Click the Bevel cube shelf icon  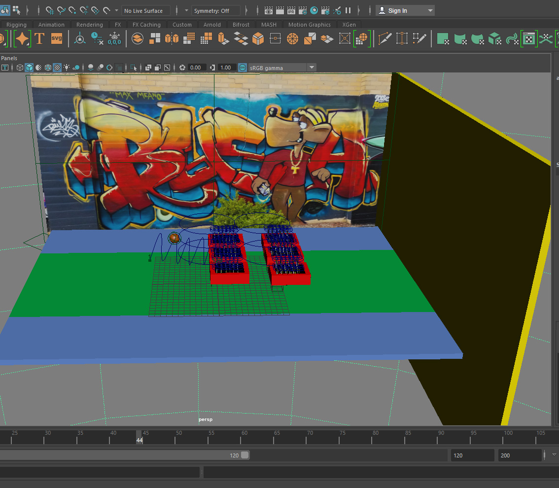tap(258, 38)
